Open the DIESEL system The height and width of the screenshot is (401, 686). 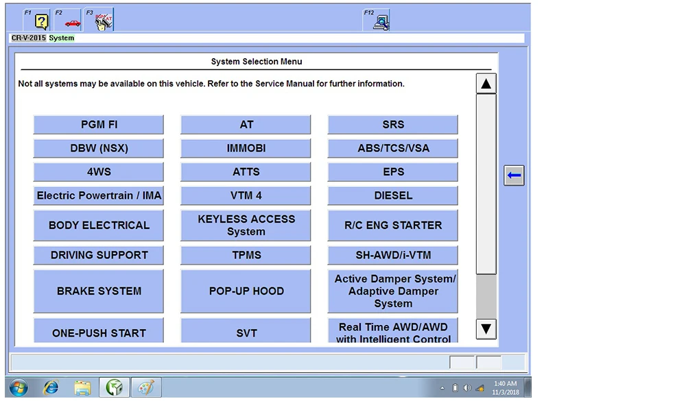(393, 195)
